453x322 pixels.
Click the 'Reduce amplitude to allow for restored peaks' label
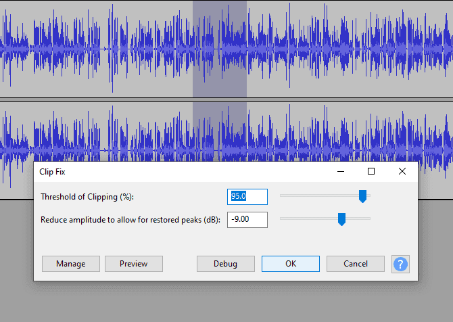130,220
